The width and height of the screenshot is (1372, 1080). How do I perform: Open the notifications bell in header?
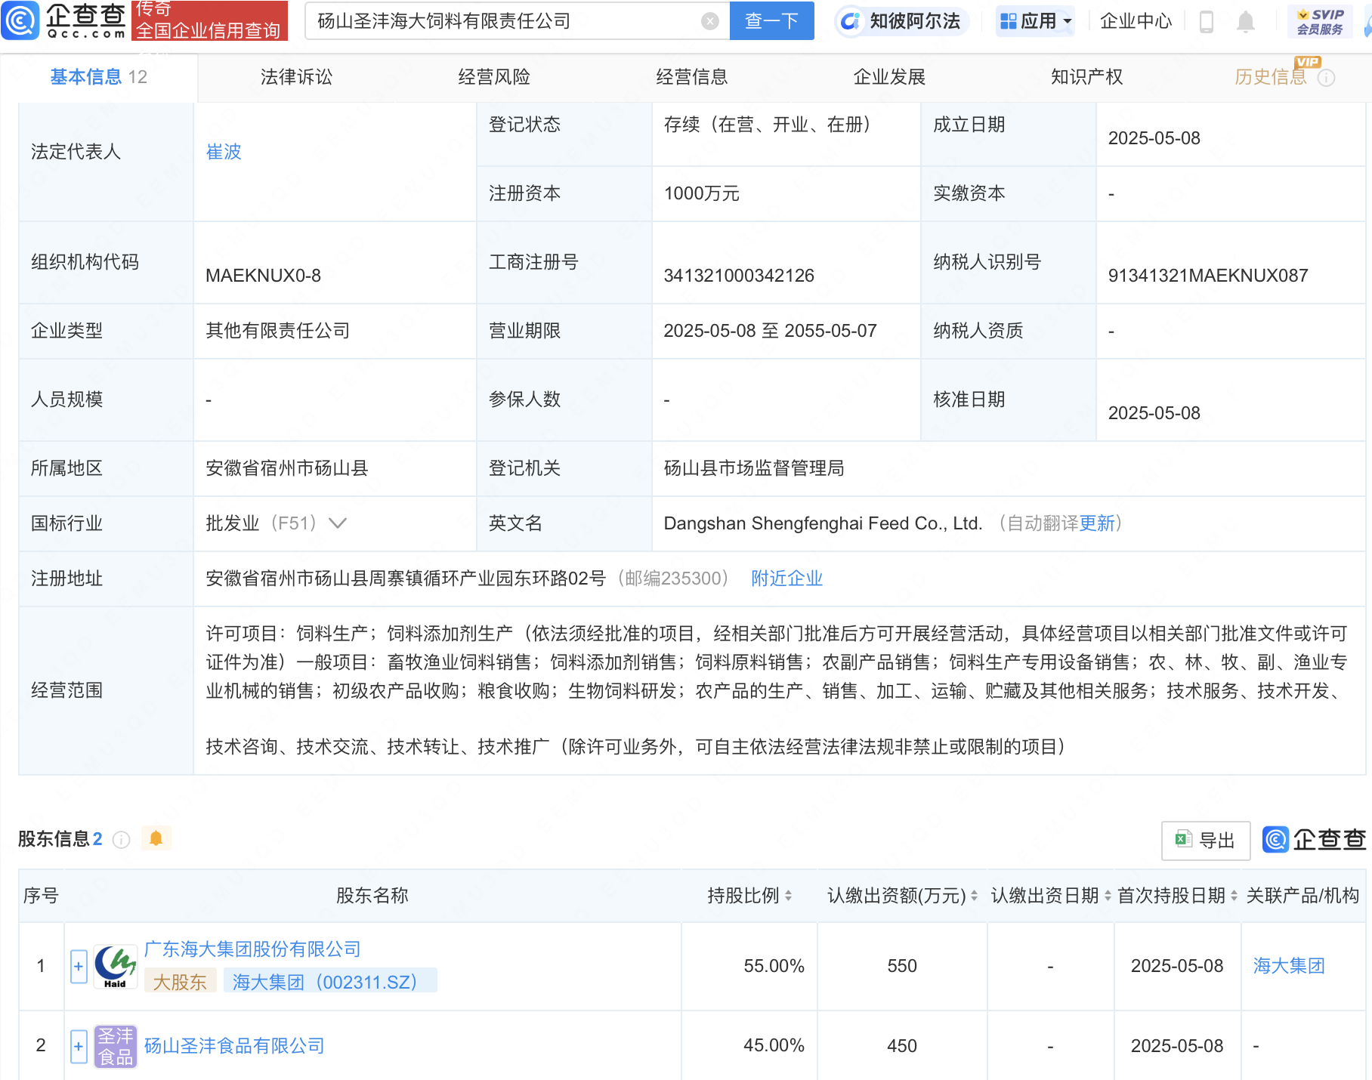pyautogui.click(x=1246, y=22)
